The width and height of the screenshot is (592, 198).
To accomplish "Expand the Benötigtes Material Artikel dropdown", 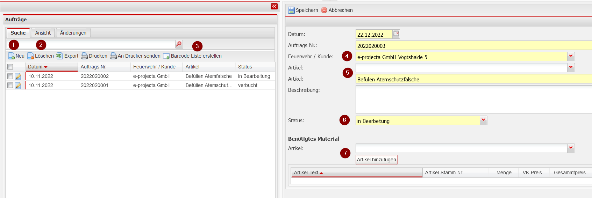I will 571,148.
